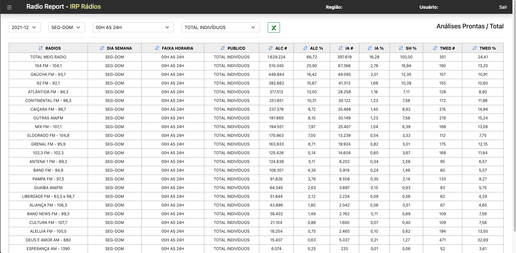The image size is (516, 253).
Task: Click the TMED % value 32,69
Action: [483, 240]
